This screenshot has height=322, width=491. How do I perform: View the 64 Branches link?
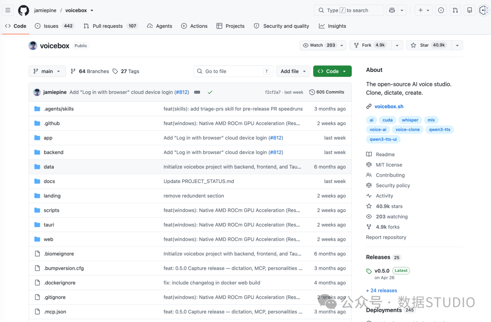coord(90,71)
